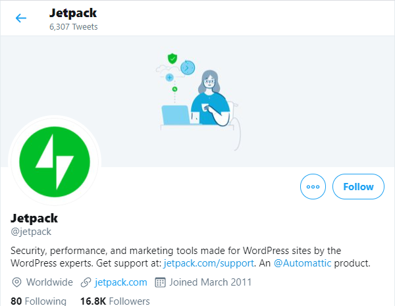The height and width of the screenshot is (306, 395).
Task: Click the @jetpack handle text
Action: 32,232
